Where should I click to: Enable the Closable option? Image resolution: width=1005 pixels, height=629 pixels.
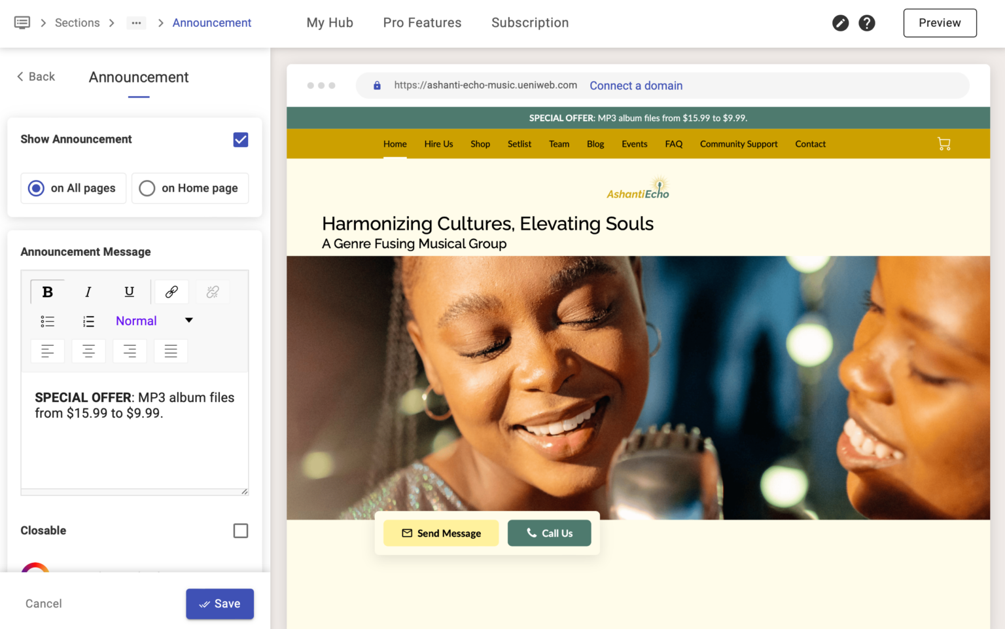tap(240, 530)
